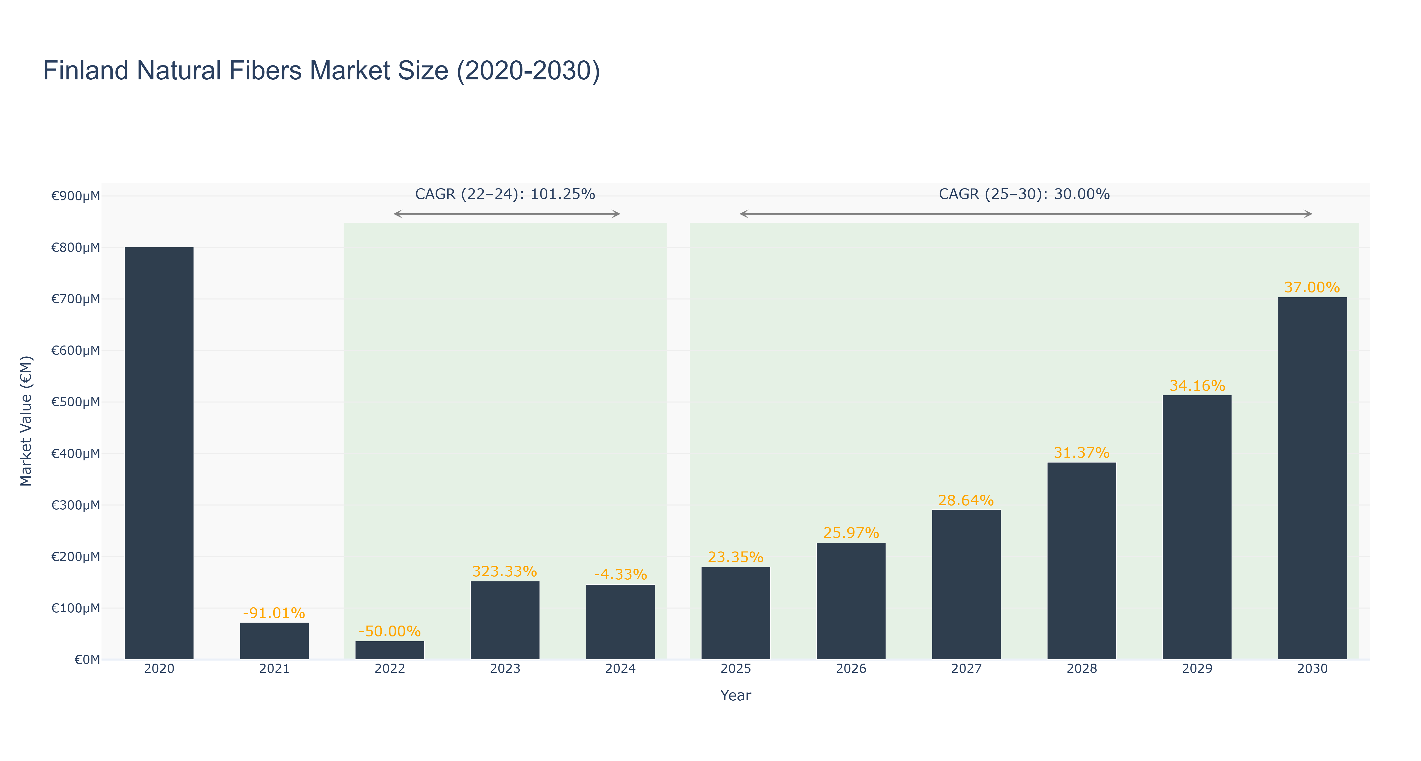This screenshot has height=761, width=1421.
Task: Select the 2022 market value bar
Action: pyautogui.click(x=390, y=650)
